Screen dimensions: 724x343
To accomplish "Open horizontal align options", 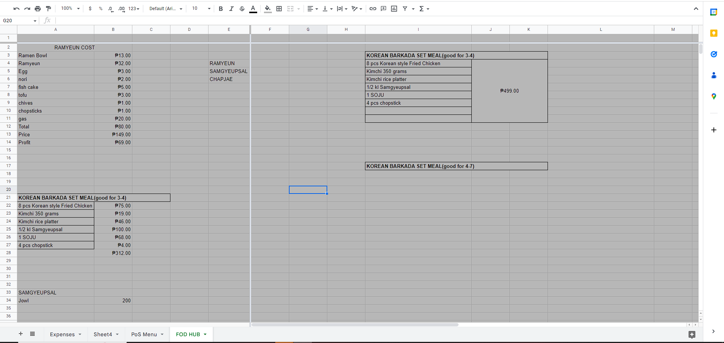I will coord(313,9).
